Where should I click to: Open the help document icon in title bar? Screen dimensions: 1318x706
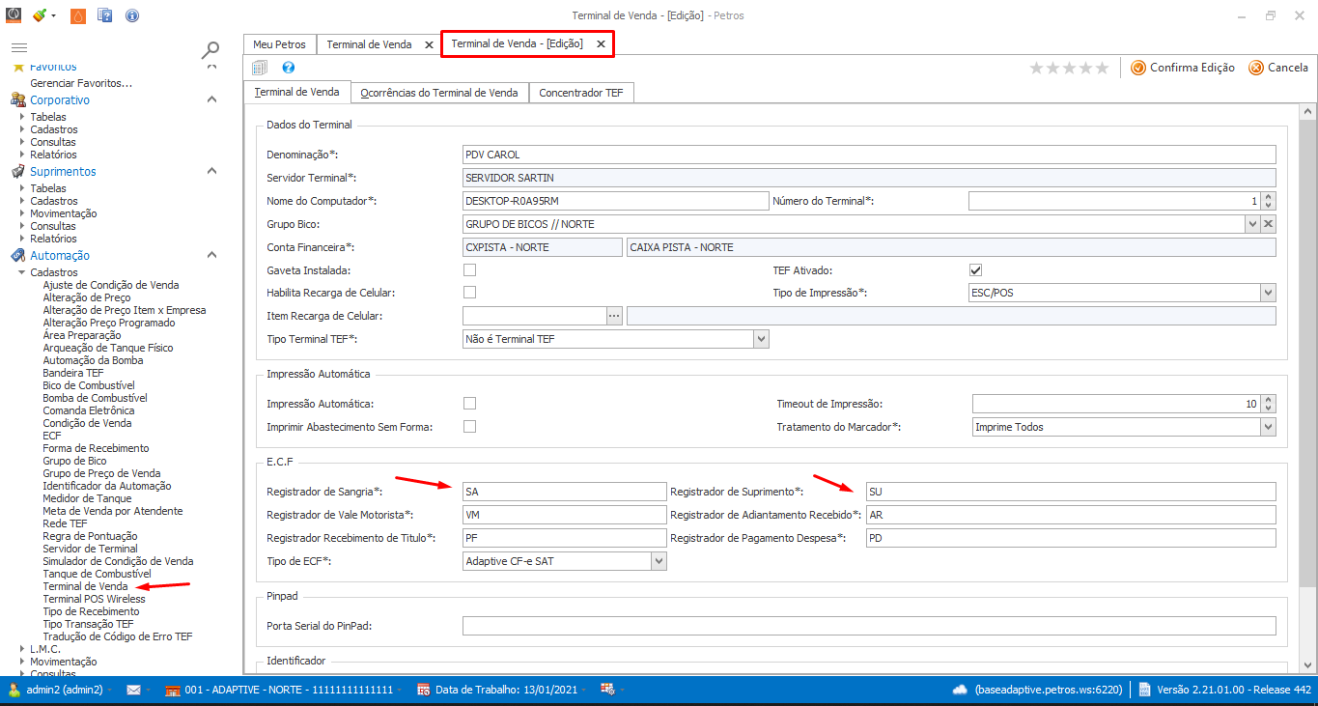(x=105, y=15)
